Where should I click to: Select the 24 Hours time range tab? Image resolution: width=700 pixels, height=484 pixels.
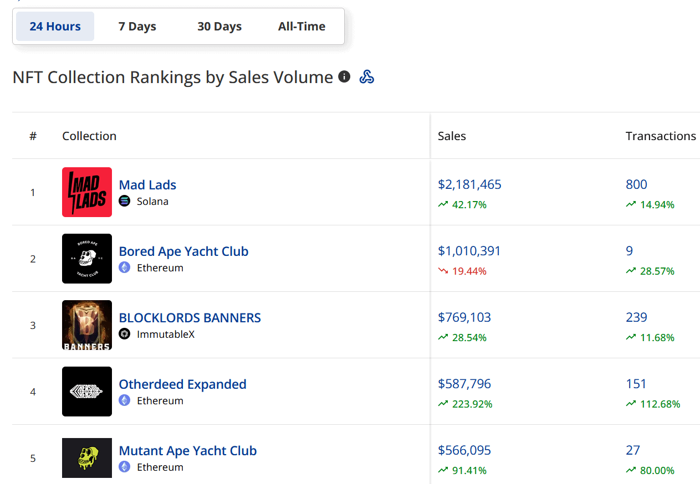tap(55, 27)
